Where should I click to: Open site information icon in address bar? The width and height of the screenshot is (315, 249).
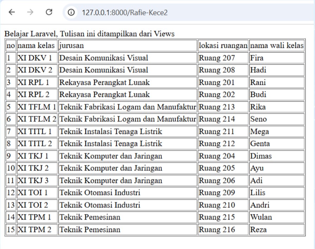[x=71, y=12]
